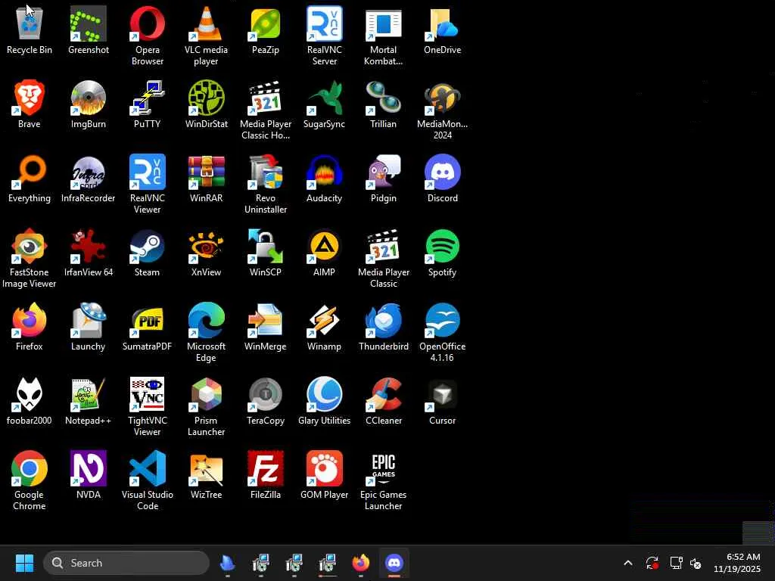The width and height of the screenshot is (775, 581).
Task: Click the AIMP icon
Action: 324,246
